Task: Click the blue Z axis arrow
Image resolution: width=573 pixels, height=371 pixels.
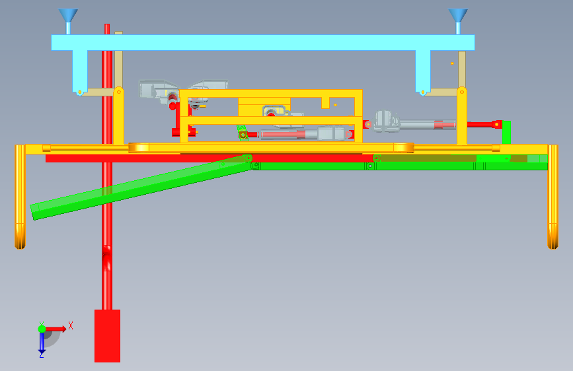Action: point(42,344)
